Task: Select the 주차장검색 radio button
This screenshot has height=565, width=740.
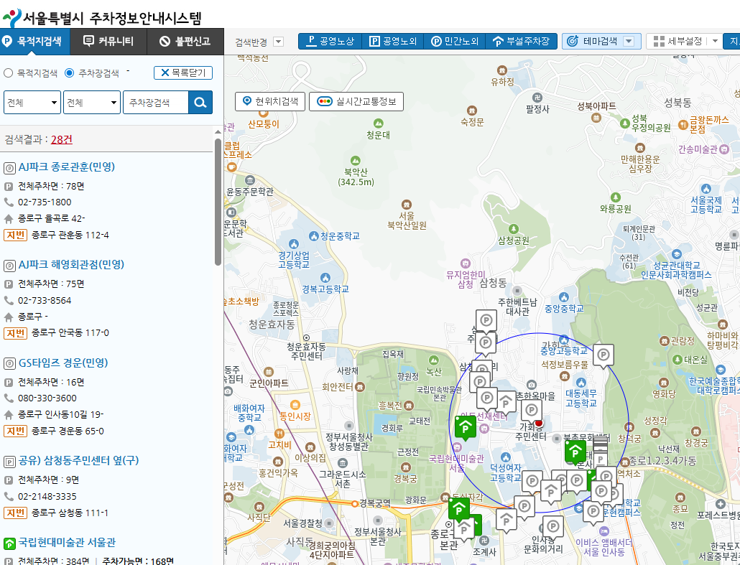Action: coord(70,73)
